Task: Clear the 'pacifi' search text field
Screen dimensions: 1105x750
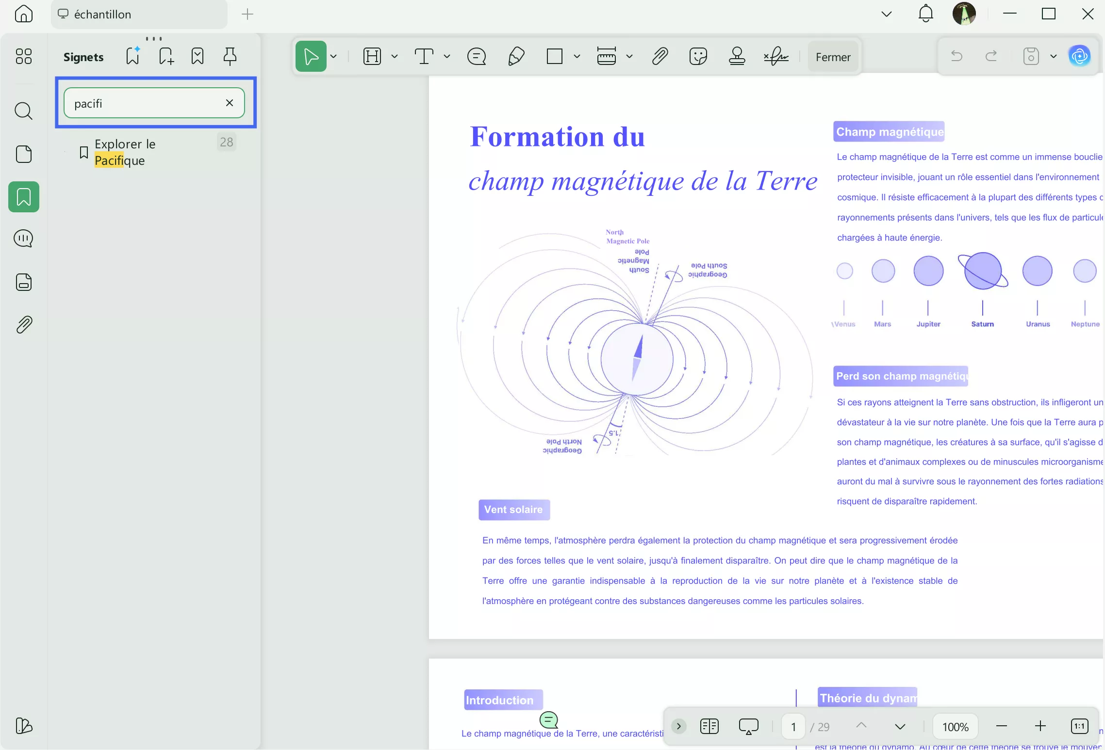Action: [x=230, y=103]
